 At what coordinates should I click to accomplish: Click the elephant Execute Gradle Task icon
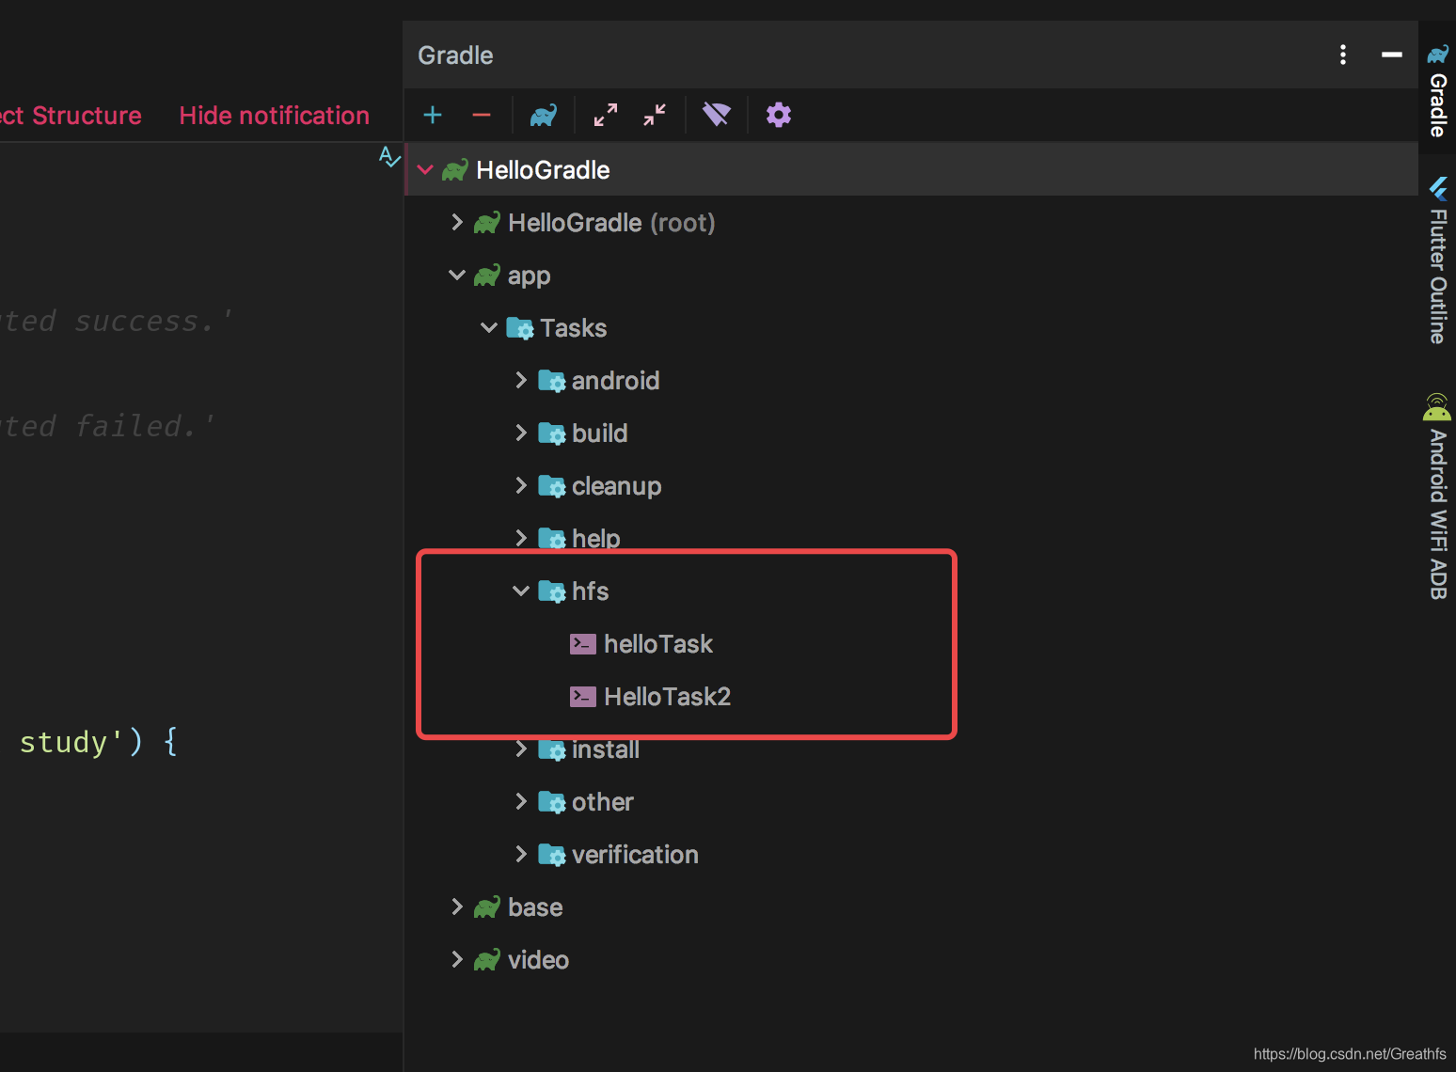(x=544, y=115)
